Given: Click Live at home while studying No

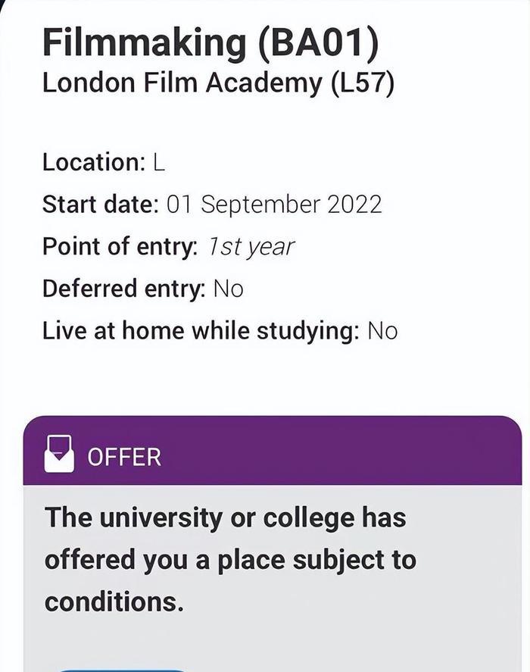Looking at the screenshot, I should pos(382,331).
